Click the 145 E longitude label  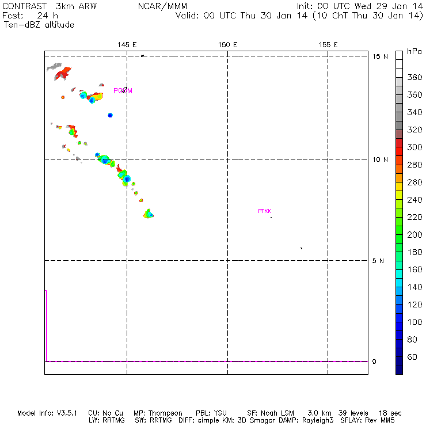127,45
